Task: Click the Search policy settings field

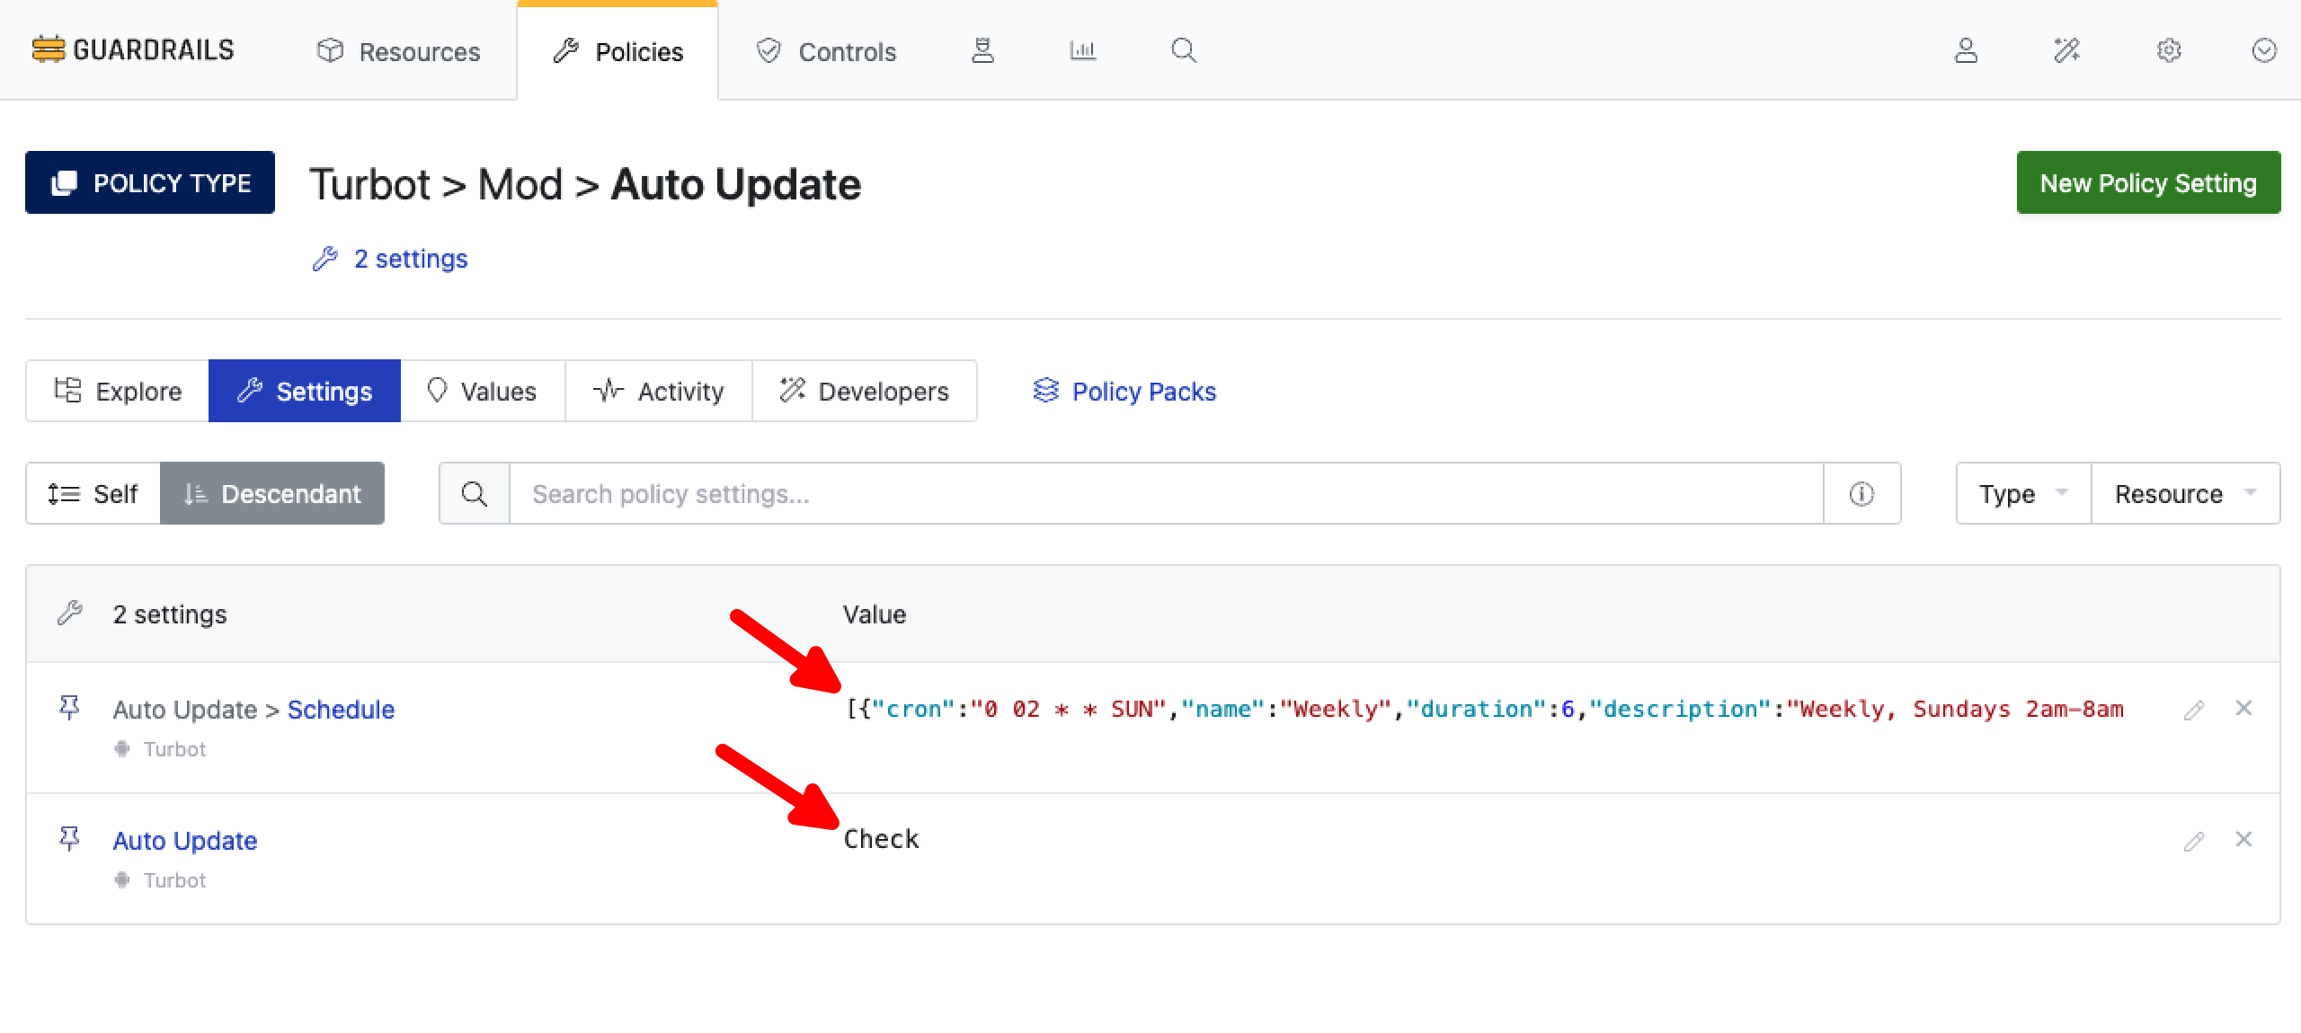Action: (1166, 493)
